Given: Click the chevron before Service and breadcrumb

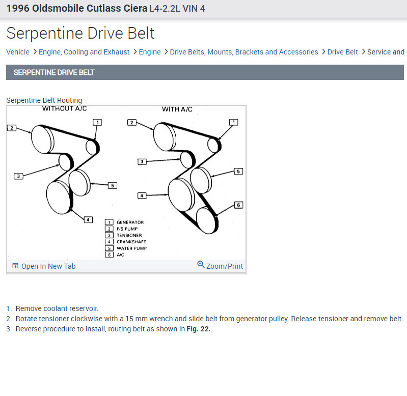Looking at the screenshot, I should tap(363, 52).
